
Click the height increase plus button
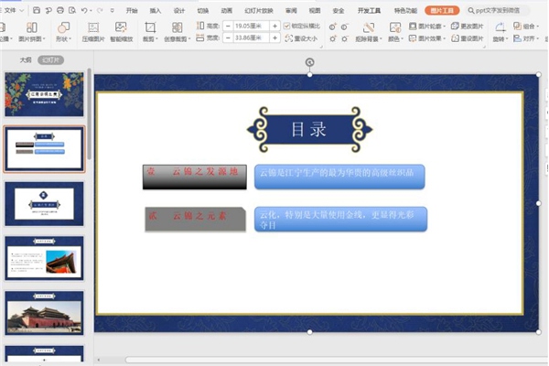273,26
